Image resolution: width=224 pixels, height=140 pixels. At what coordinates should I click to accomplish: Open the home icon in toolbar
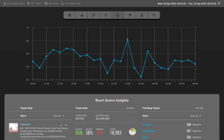pyautogui.click(x=69, y=15)
